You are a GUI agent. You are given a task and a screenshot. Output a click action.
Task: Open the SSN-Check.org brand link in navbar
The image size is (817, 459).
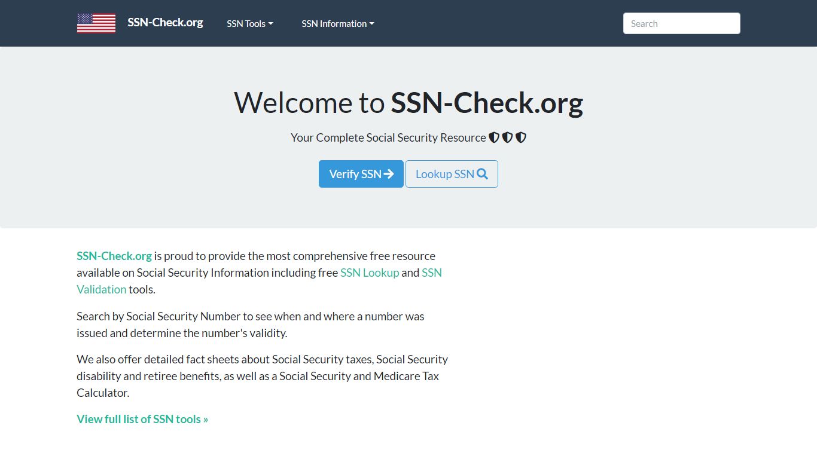[165, 23]
